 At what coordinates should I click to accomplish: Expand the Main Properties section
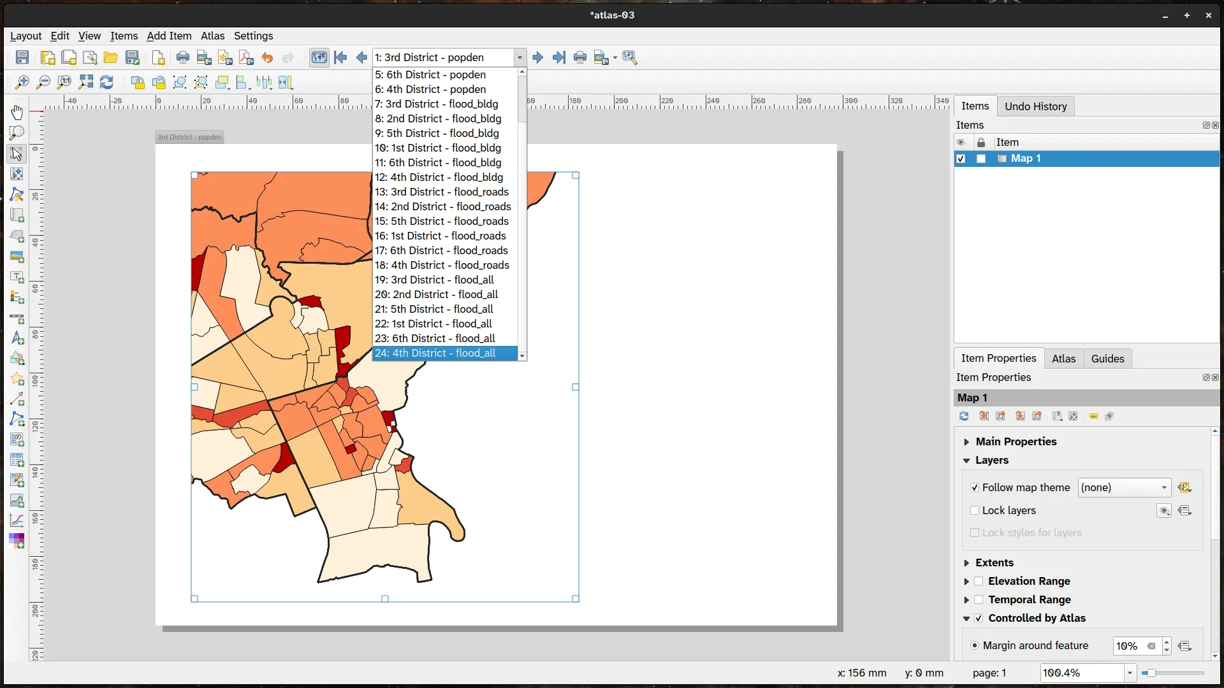(966, 441)
